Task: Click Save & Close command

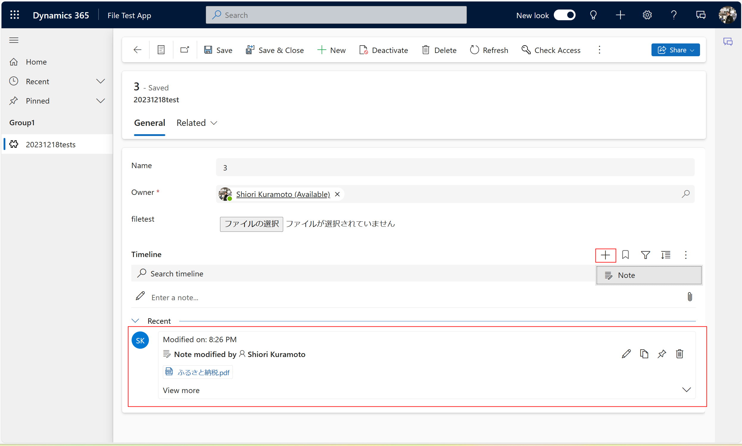Action: [x=275, y=50]
